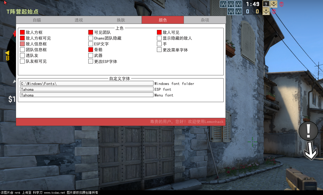Check the ESP文字 box
The image size is (323, 195).
tap(91, 44)
